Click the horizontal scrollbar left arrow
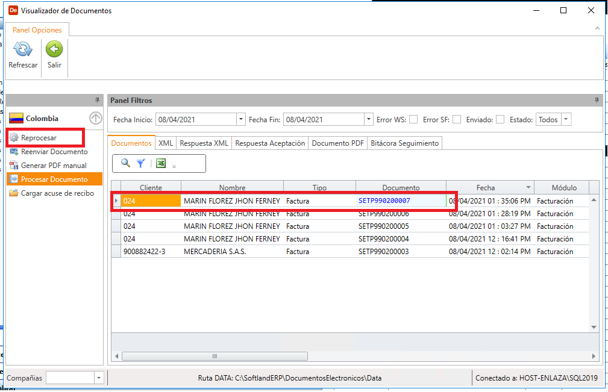The width and height of the screenshot is (608, 392). [x=117, y=356]
